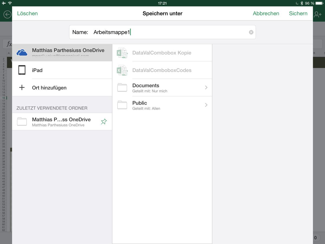Tap the Do Not Disturb moon icon
Image resolution: width=325 pixels, height=244 pixels.
click(x=297, y=3)
